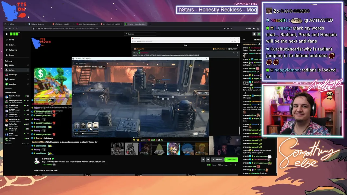Click the browser back arrow
This screenshot has width=347, height=195.
pyautogui.click(x=9, y=28)
